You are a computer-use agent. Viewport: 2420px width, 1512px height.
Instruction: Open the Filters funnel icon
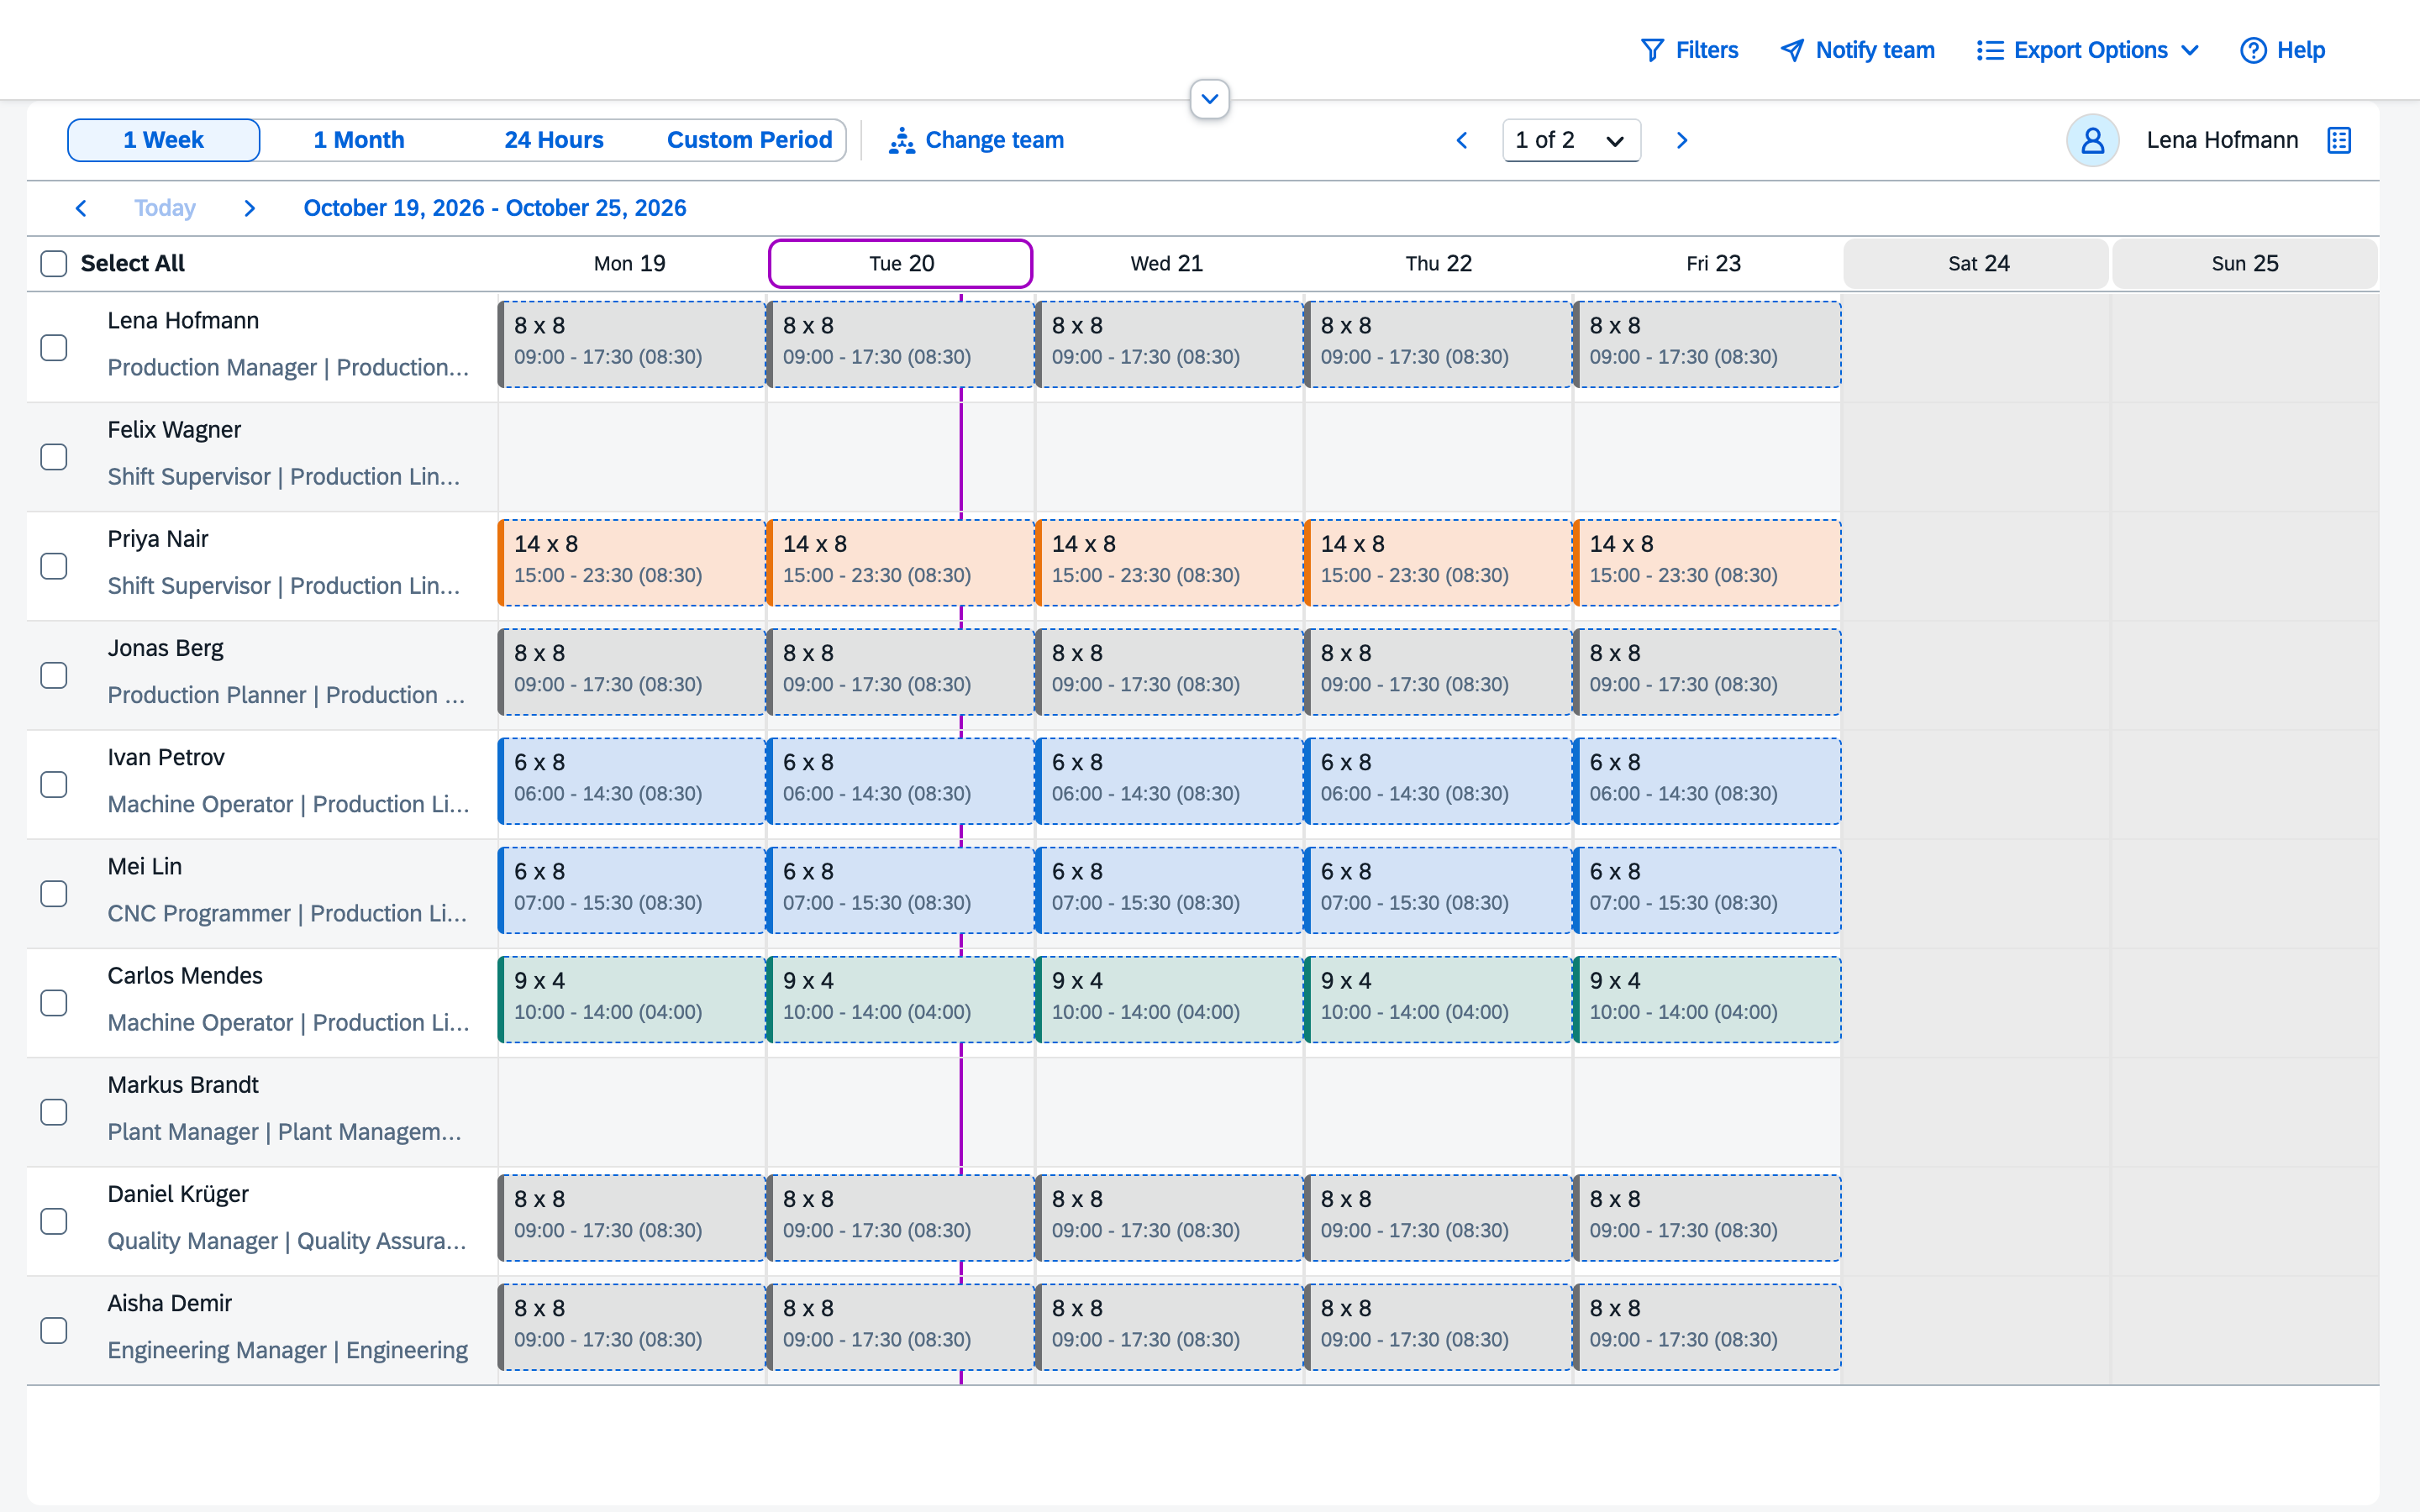tap(1652, 50)
